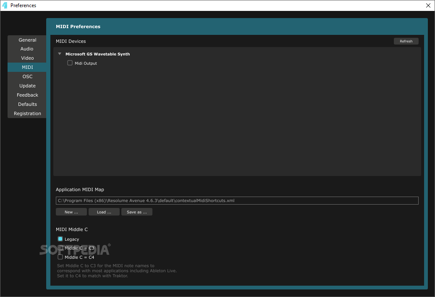The width and height of the screenshot is (435, 297).
Task: Click the MIDI Devices heading text
Action: pyautogui.click(x=71, y=41)
